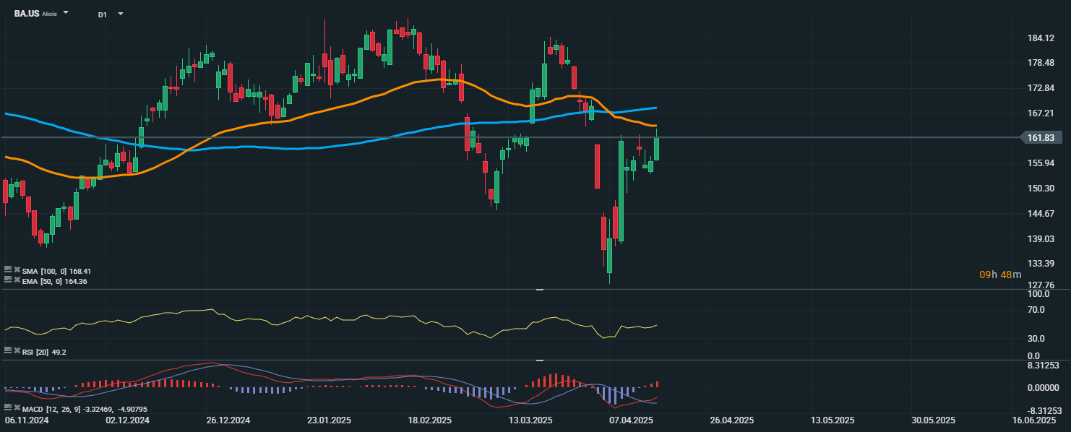1071x432 pixels.
Task: Open EMA indicator settings icon
Action: pyautogui.click(x=8, y=280)
